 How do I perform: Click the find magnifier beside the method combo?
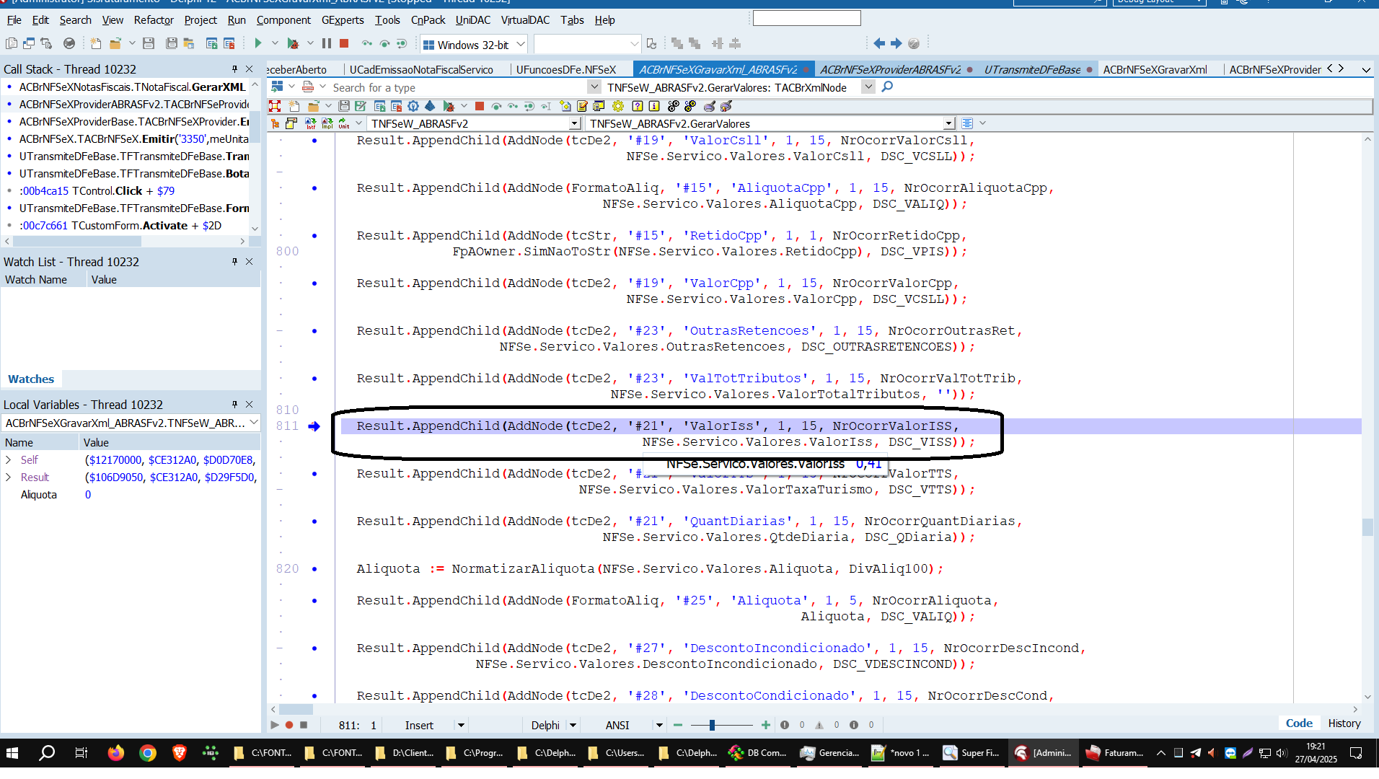[887, 87]
